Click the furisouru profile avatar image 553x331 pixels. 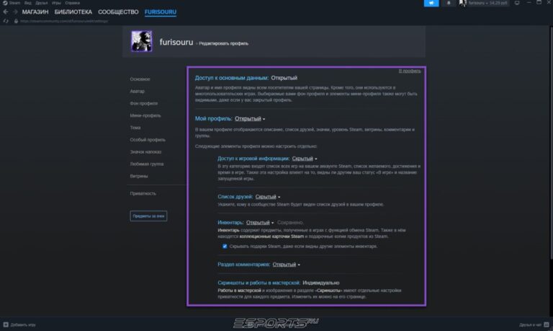(x=141, y=42)
